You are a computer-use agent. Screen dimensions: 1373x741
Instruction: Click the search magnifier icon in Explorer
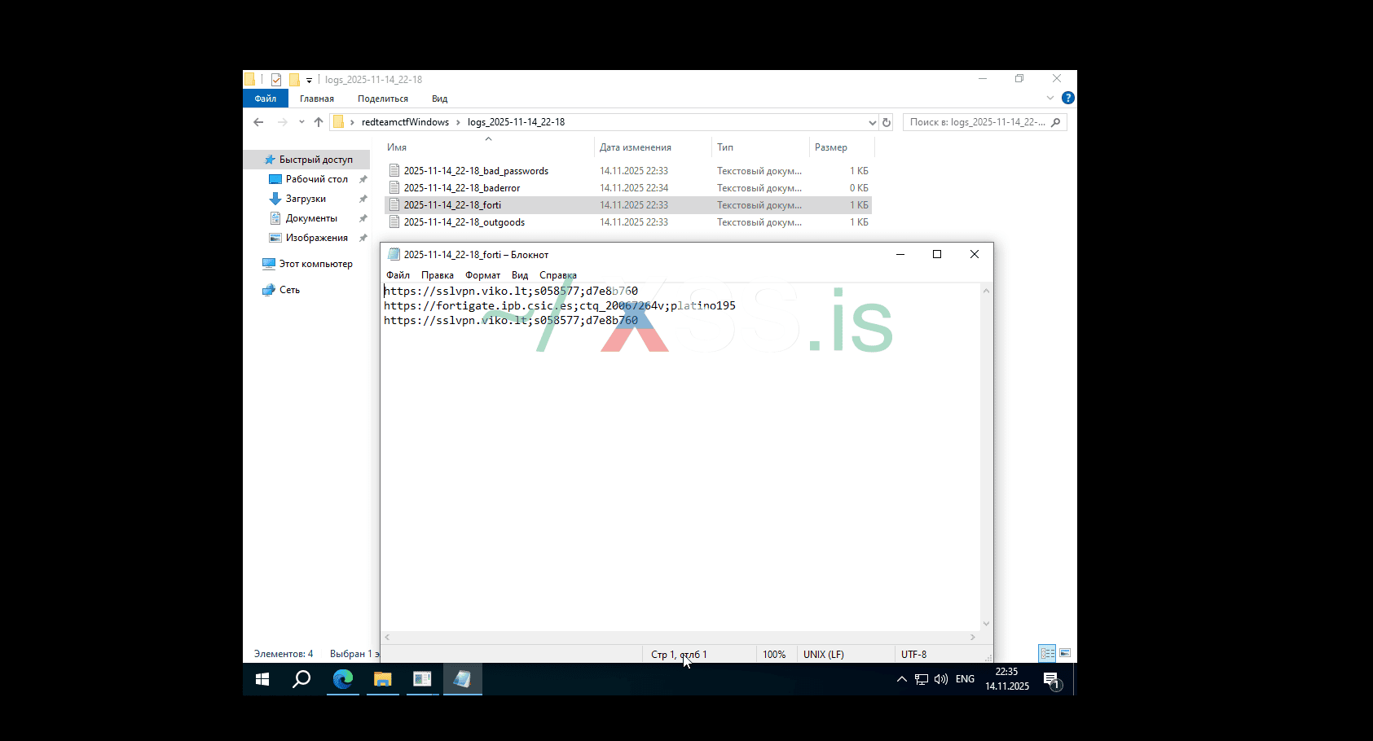coord(1056,122)
